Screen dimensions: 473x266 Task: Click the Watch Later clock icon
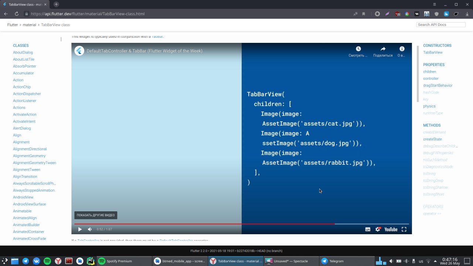tap(358, 49)
